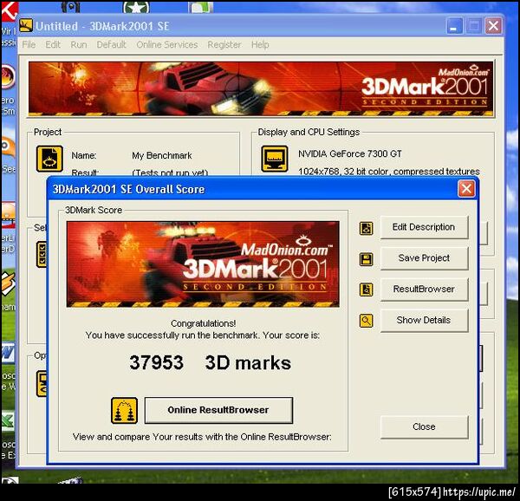This screenshot has width=520, height=501.
Task: Click the red desktop icon at top-left corner
Action: tap(9, 11)
